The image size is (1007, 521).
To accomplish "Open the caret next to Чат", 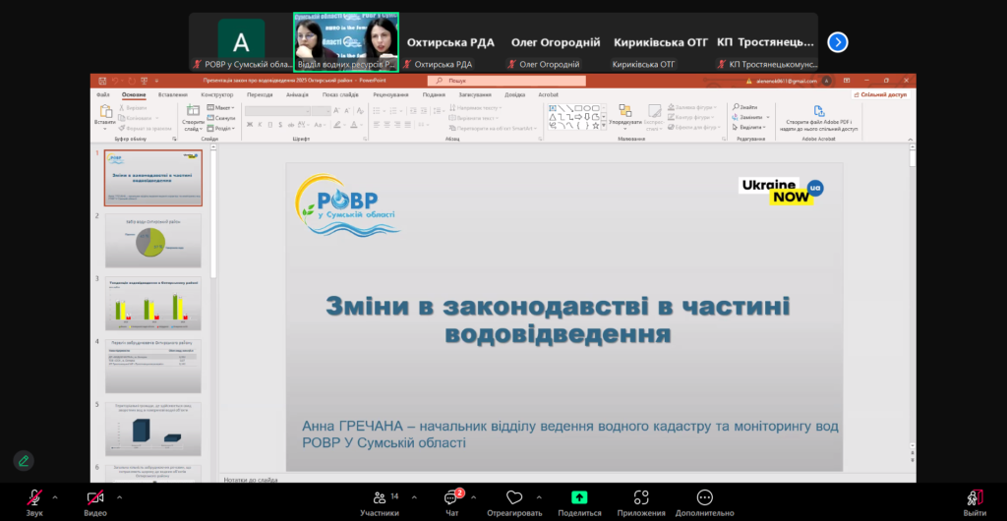I will pyautogui.click(x=473, y=497).
